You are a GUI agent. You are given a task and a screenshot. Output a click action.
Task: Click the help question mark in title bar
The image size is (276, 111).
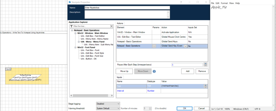(180, 2)
